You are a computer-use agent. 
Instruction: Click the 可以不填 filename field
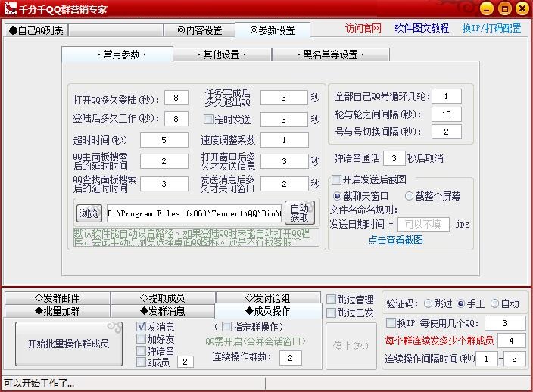click(423, 224)
